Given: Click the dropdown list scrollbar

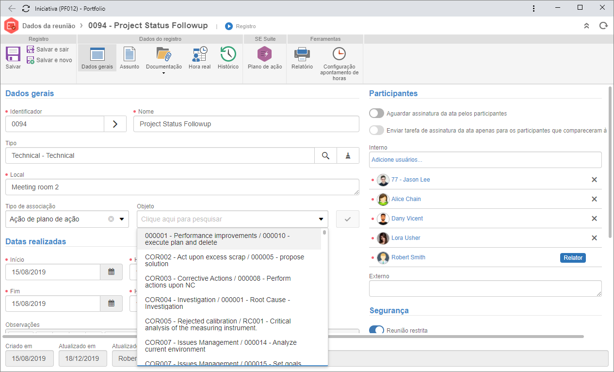Looking at the screenshot, I should pos(324,232).
